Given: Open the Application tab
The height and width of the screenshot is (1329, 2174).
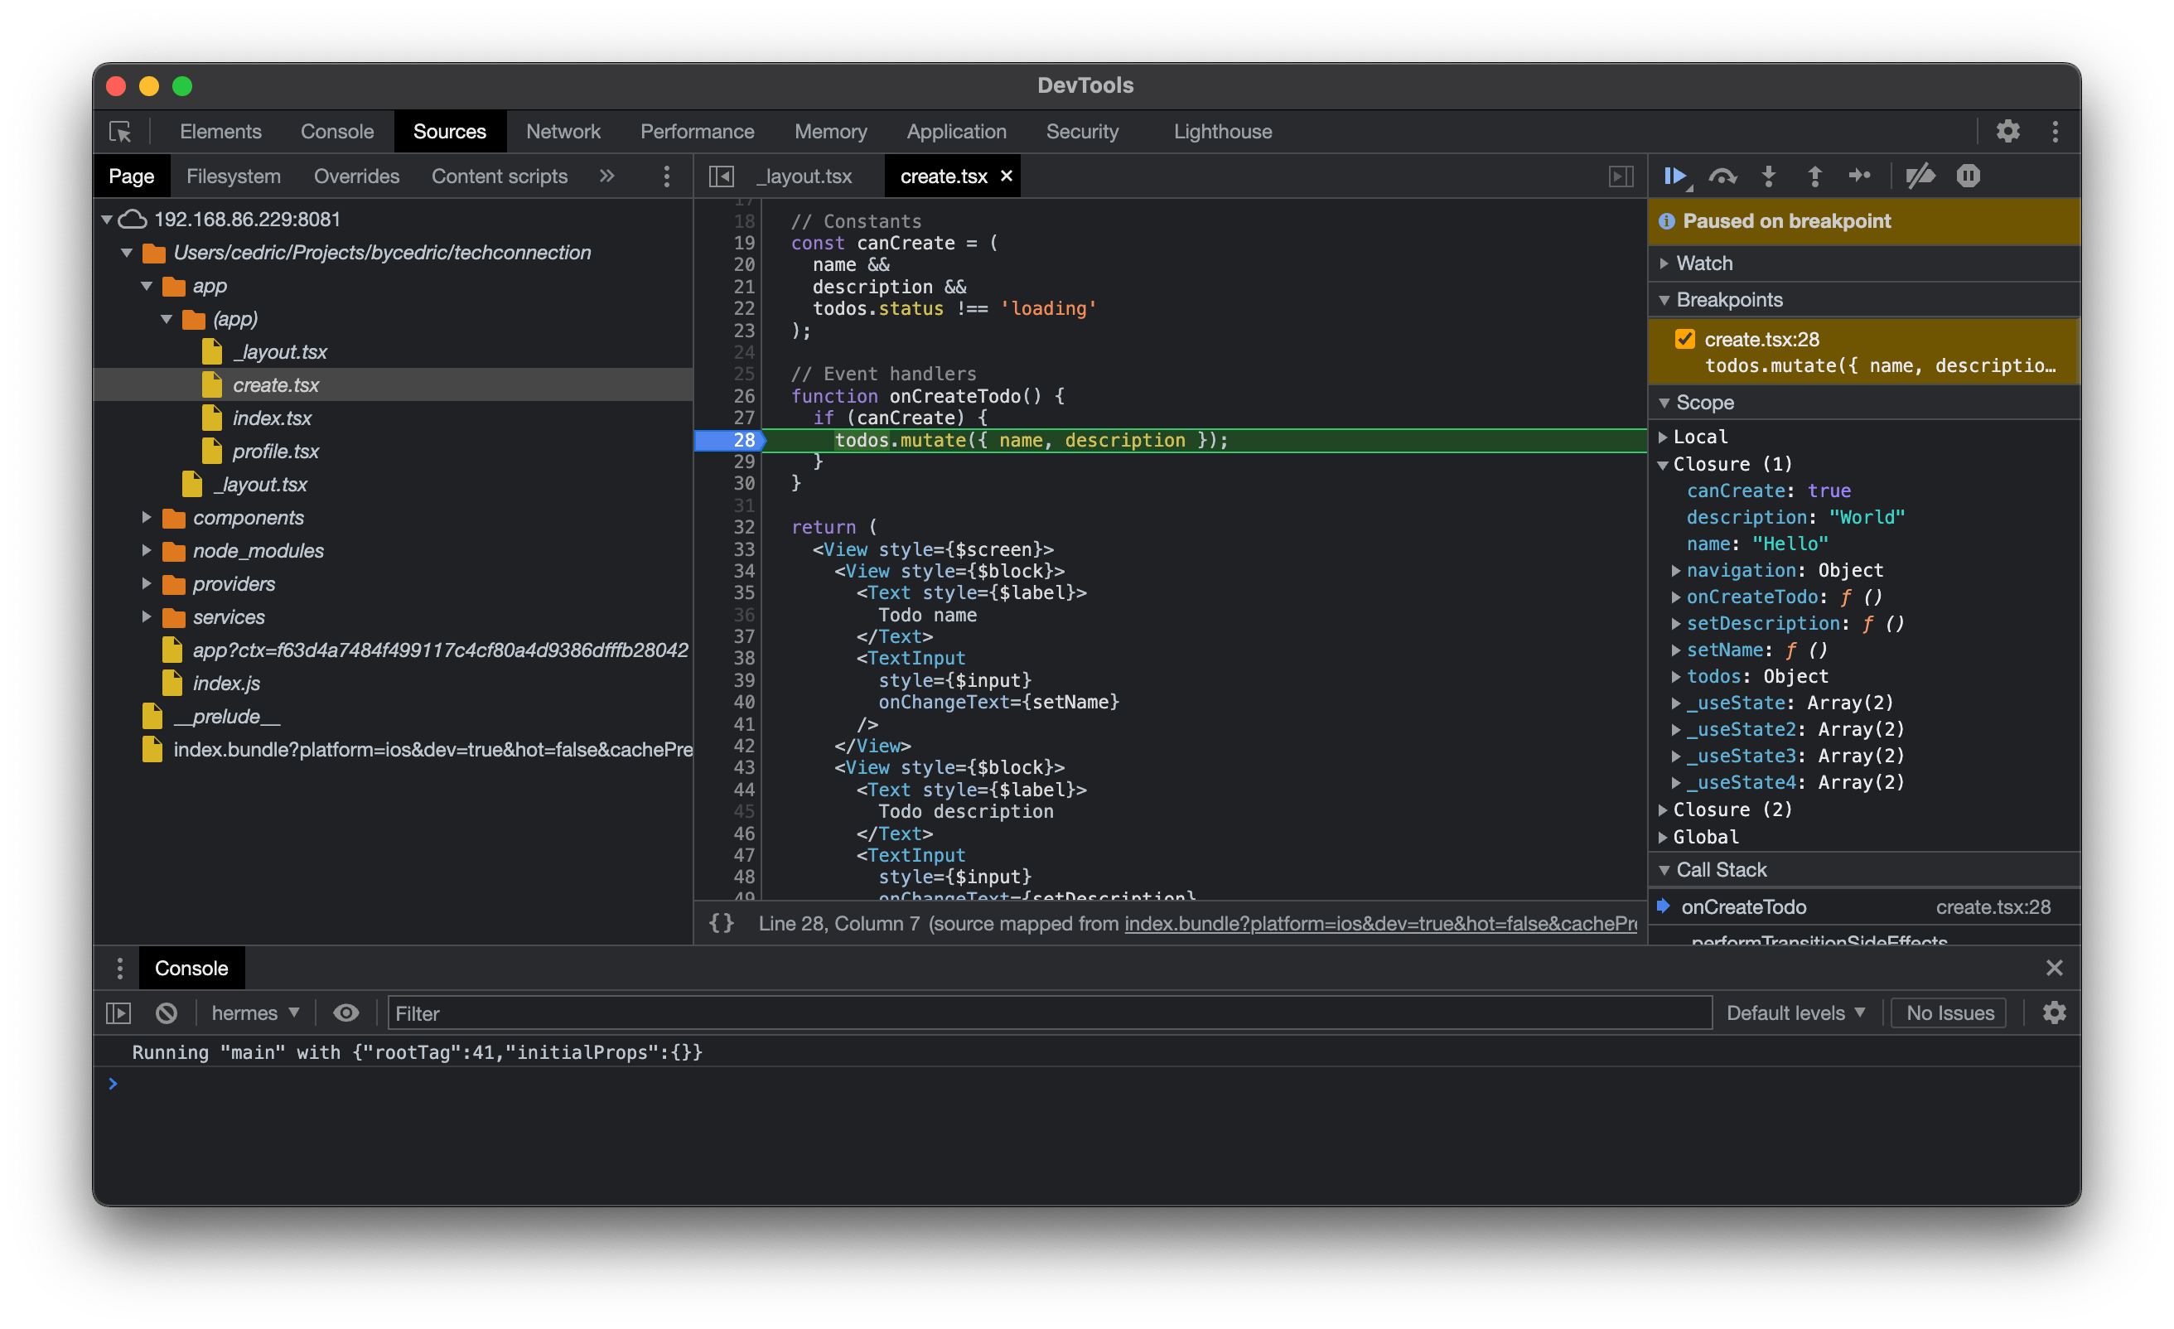Looking at the screenshot, I should tap(956, 132).
